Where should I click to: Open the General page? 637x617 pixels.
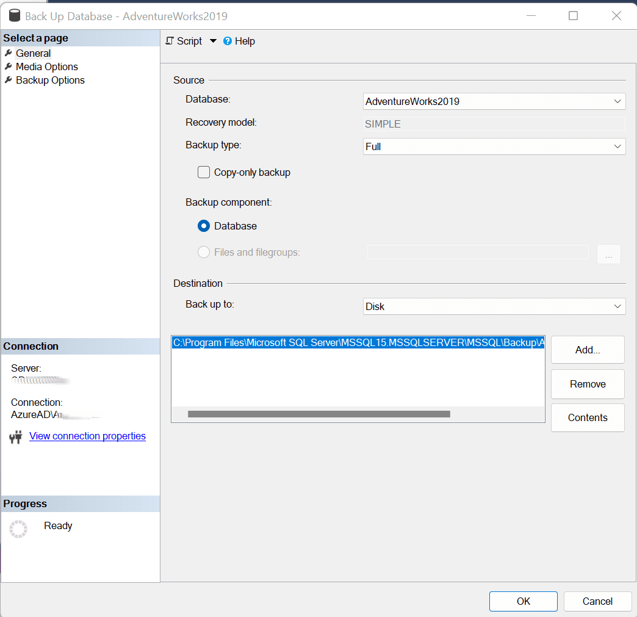[x=33, y=53]
